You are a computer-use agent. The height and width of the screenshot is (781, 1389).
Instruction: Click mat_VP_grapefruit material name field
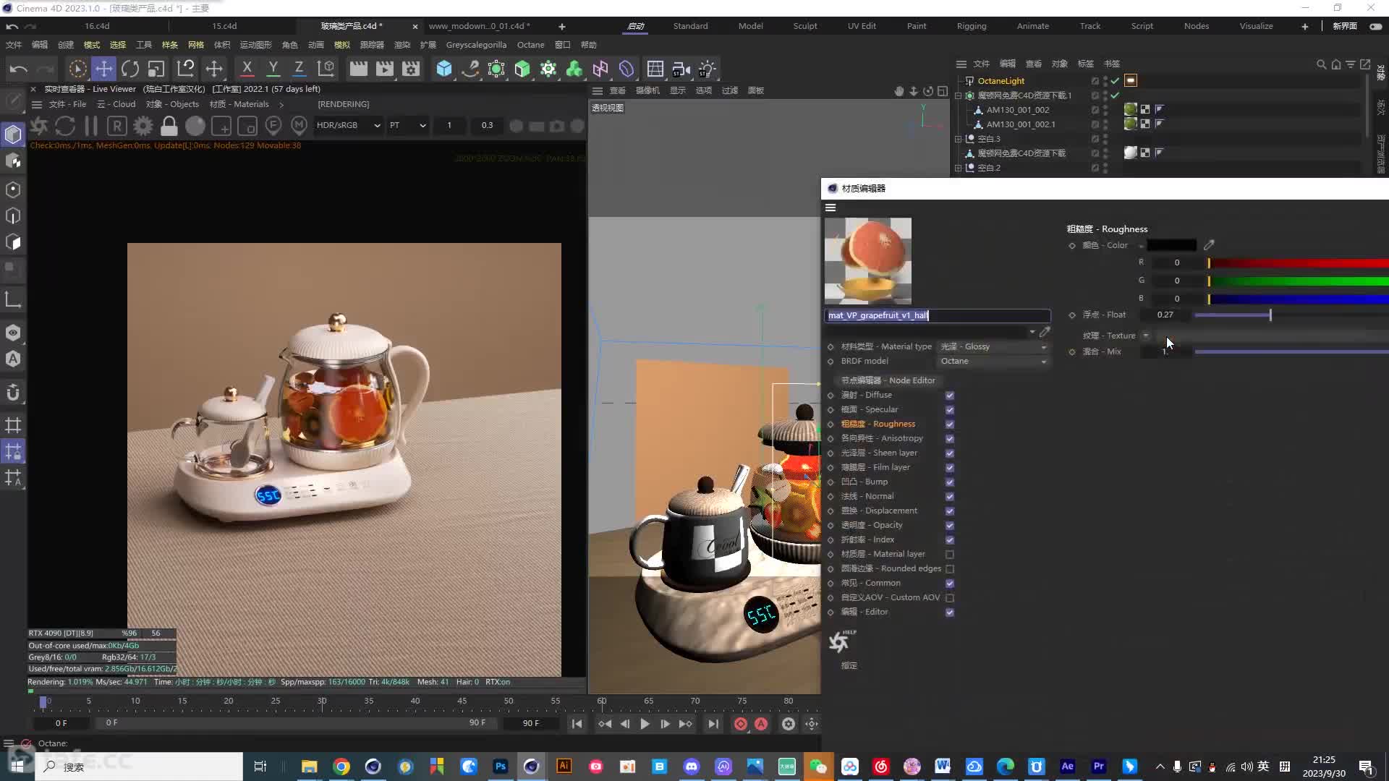[x=938, y=315]
